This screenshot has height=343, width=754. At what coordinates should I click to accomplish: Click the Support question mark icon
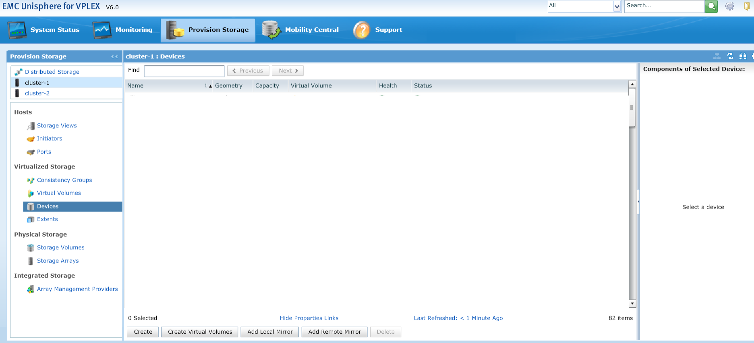[x=362, y=30]
